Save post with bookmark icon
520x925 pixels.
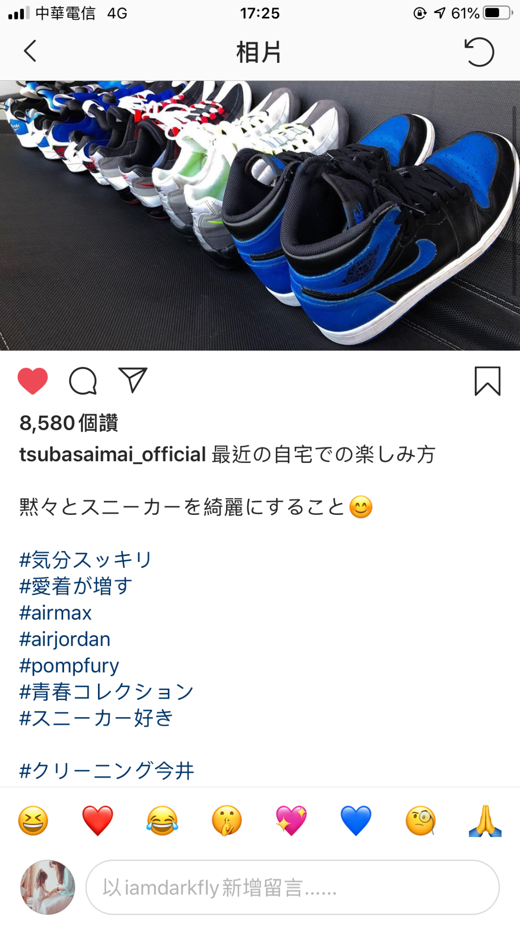tap(487, 381)
